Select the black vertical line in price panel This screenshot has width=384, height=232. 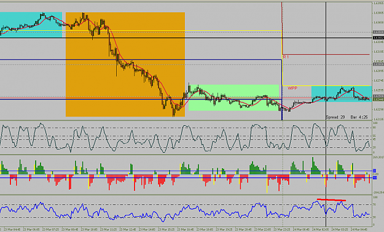click(326, 60)
